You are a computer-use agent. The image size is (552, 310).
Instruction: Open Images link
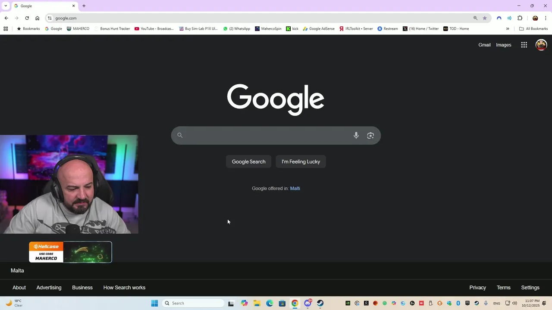[503, 45]
